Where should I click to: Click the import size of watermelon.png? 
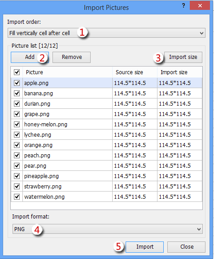tap(175, 197)
